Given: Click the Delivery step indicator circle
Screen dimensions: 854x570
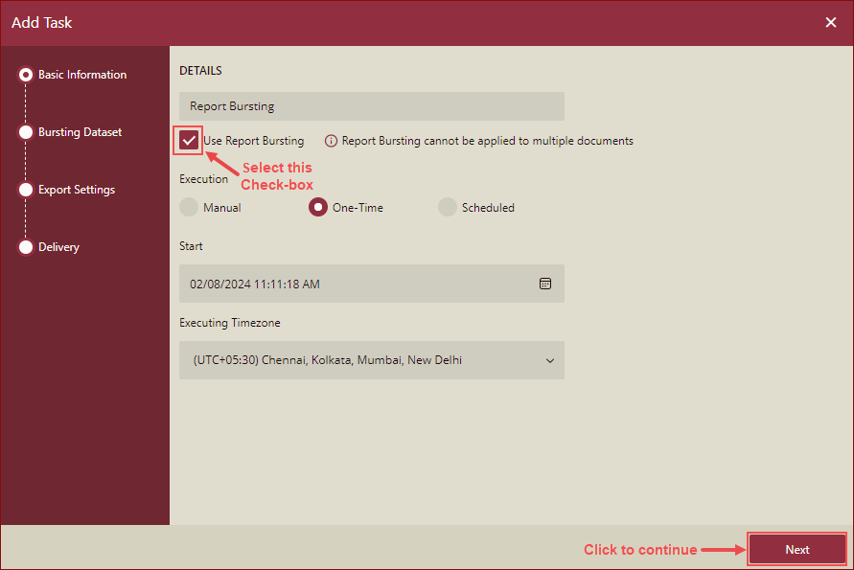Looking at the screenshot, I should [26, 246].
